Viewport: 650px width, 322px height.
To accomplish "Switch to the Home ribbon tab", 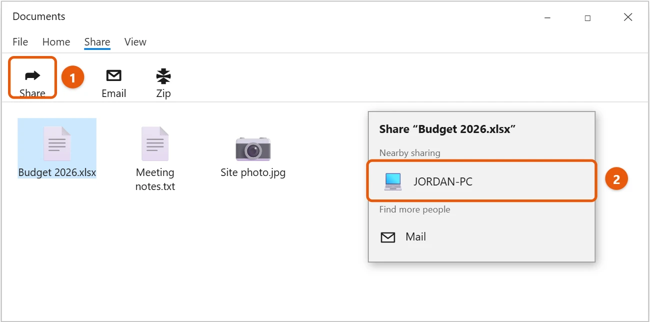I will pyautogui.click(x=56, y=42).
